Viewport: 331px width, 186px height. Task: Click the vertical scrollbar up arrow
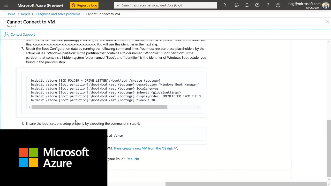pos(329,42)
